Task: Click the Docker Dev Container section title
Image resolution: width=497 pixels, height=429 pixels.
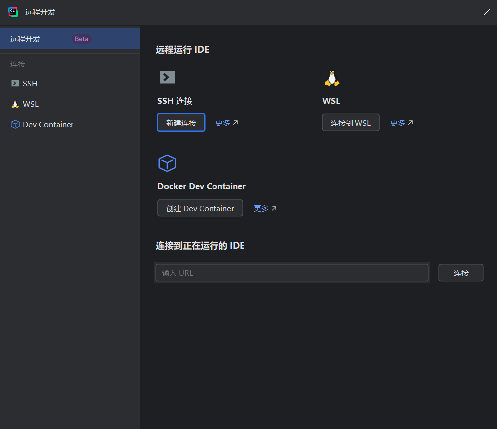Action: (x=202, y=186)
